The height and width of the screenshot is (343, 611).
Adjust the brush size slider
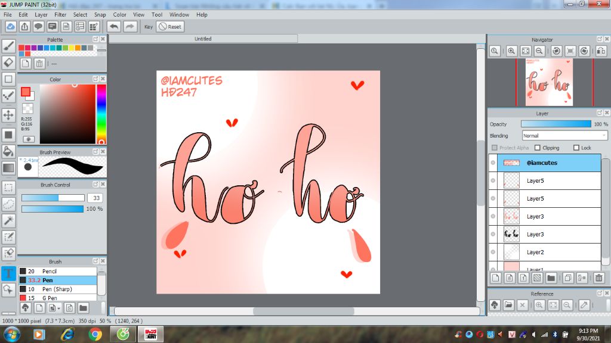(53, 198)
